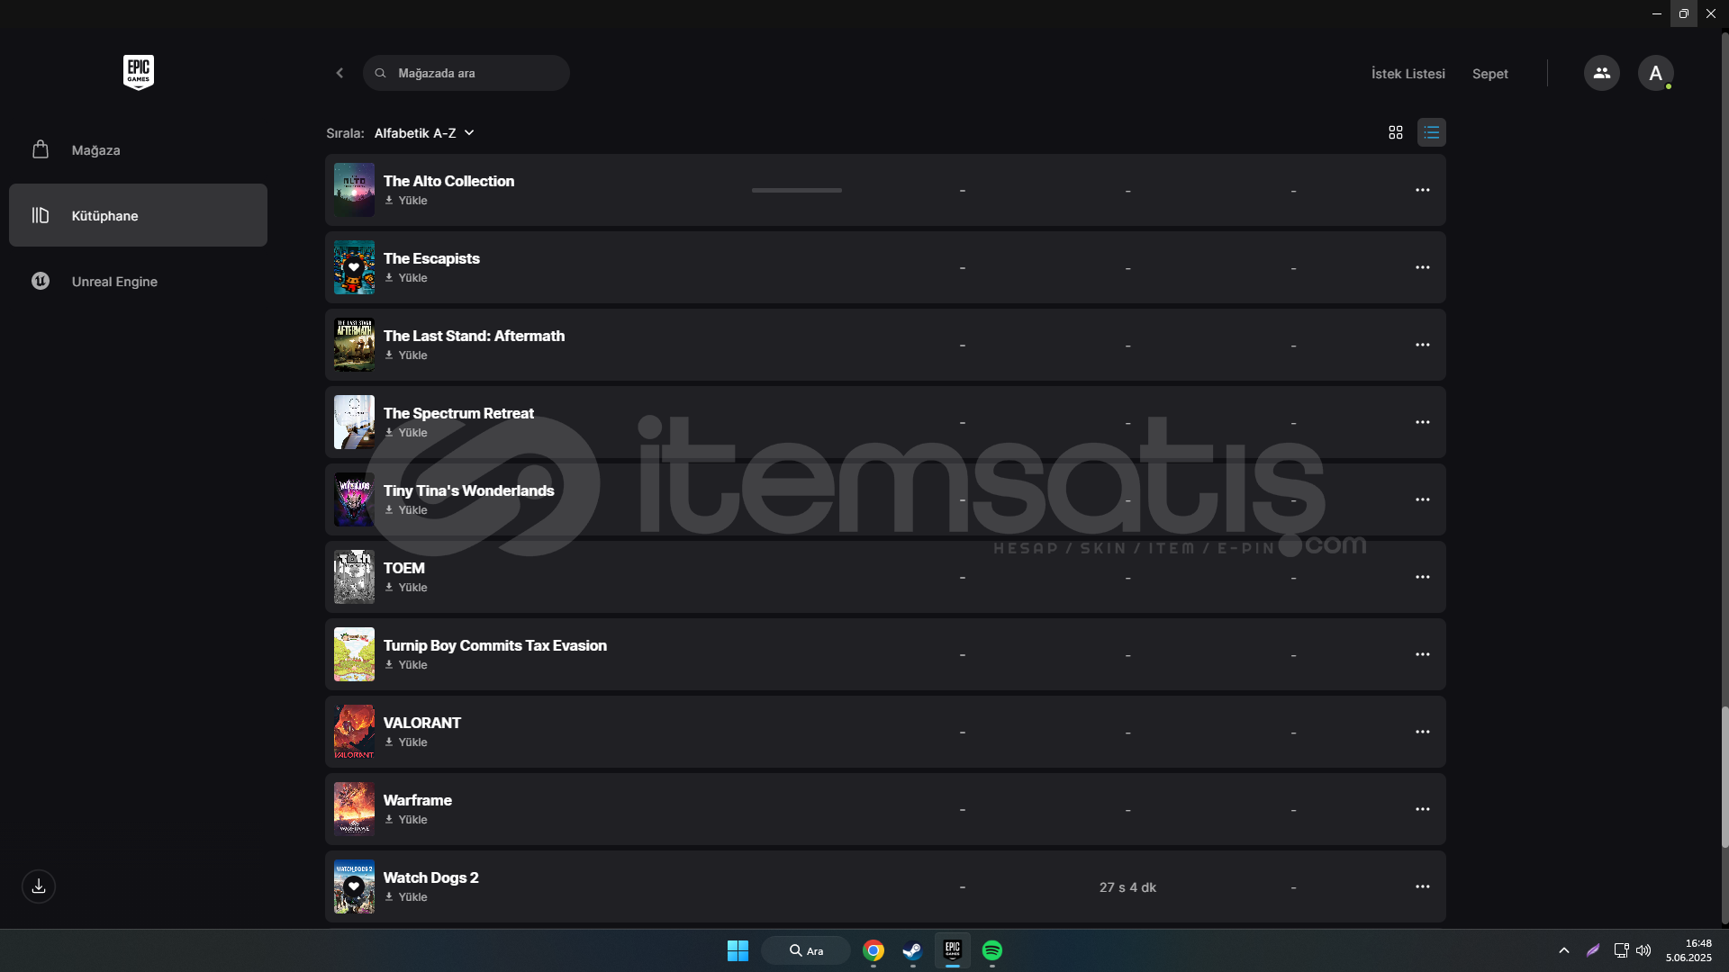Install The Alto Collection via Yükle

(406, 201)
